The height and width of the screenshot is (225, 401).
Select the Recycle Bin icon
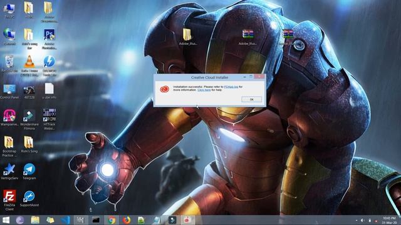coord(9,64)
